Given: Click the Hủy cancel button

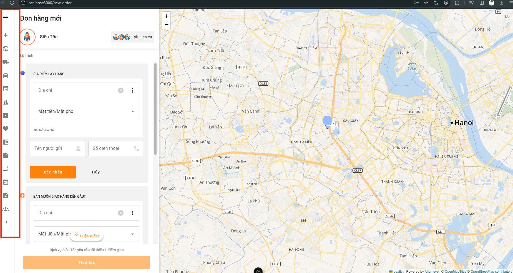Looking at the screenshot, I should [96, 172].
